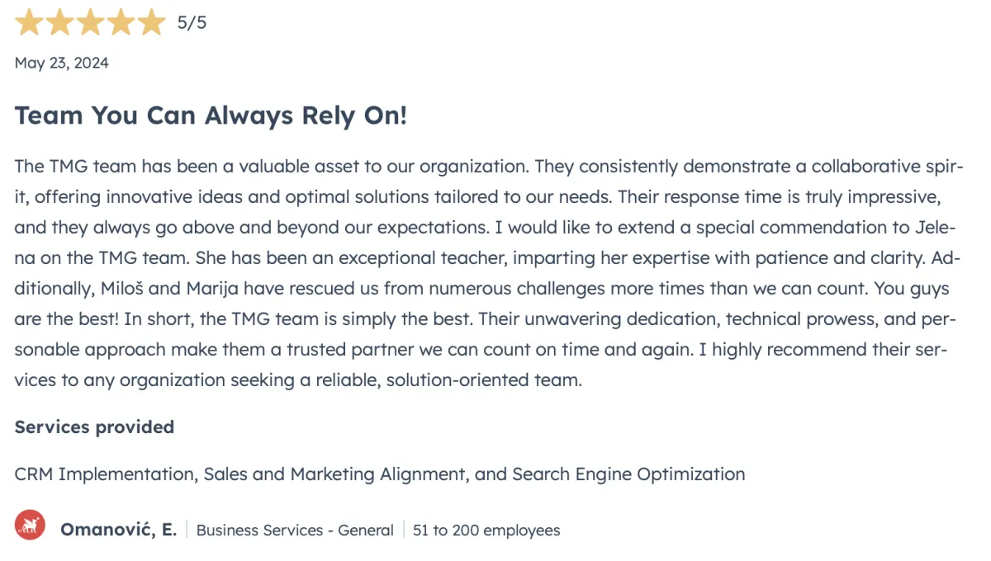Click the 5/5 rating score
This screenshot has height=561, width=991.
pyautogui.click(x=192, y=23)
